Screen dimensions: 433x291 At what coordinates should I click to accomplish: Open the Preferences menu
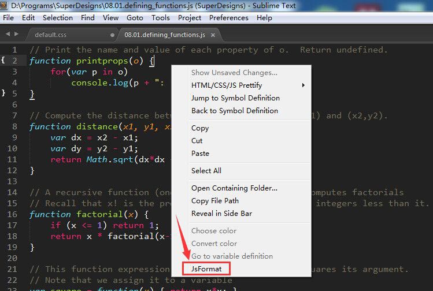[x=228, y=18]
